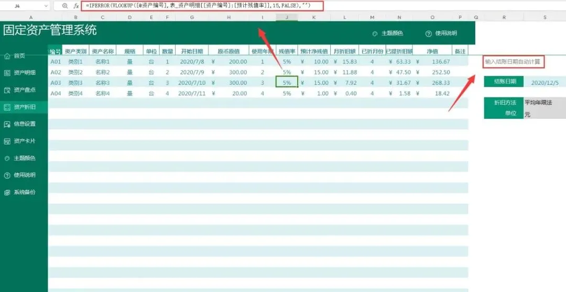The height and width of the screenshot is (292, 566).
Task: Click 开始日期 table header
Action: (192, 52)
